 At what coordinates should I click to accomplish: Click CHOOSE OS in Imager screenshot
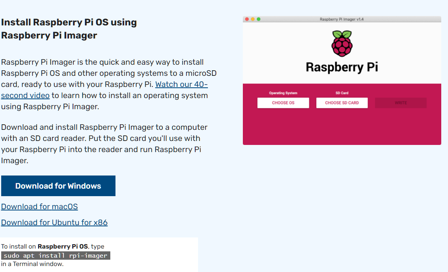(x=283, y=103)
